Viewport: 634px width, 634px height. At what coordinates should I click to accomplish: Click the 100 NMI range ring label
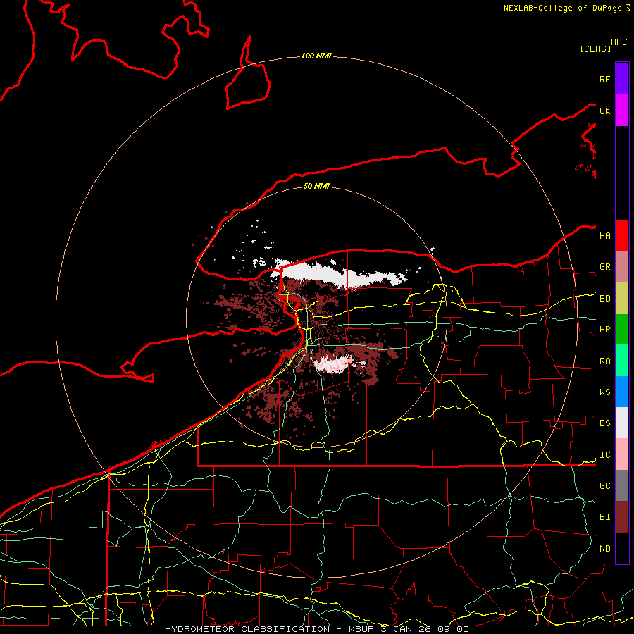[316, 56]
